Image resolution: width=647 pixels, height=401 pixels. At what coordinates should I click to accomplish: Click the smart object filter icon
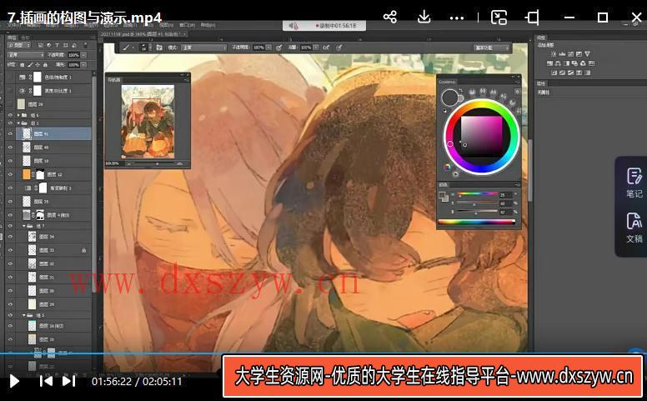point(74,45)
